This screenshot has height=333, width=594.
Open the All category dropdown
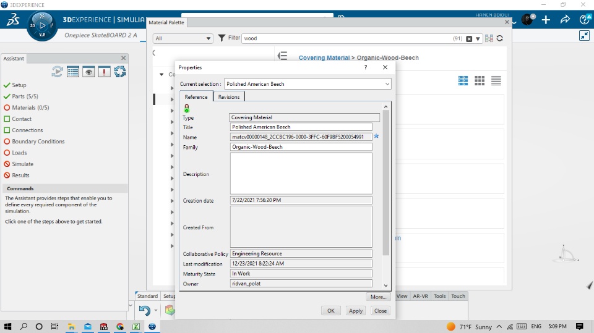tap(183, 38)
